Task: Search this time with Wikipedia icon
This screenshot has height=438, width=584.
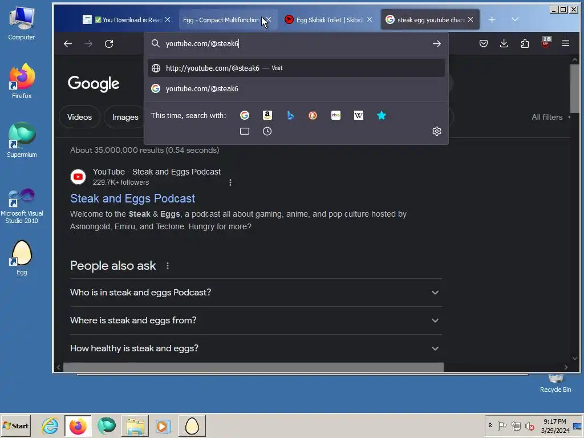Action: click(358, 115)
